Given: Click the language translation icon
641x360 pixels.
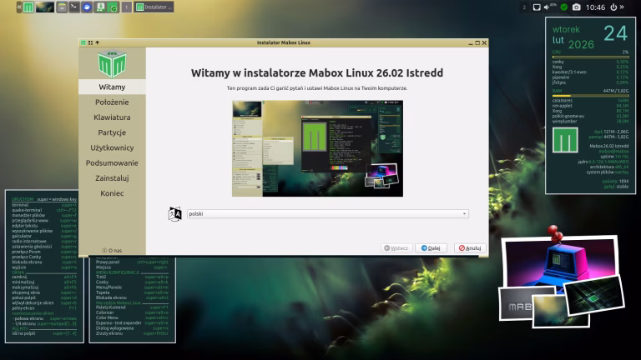Looking at the screenshot, I should (x=175, y=213).
